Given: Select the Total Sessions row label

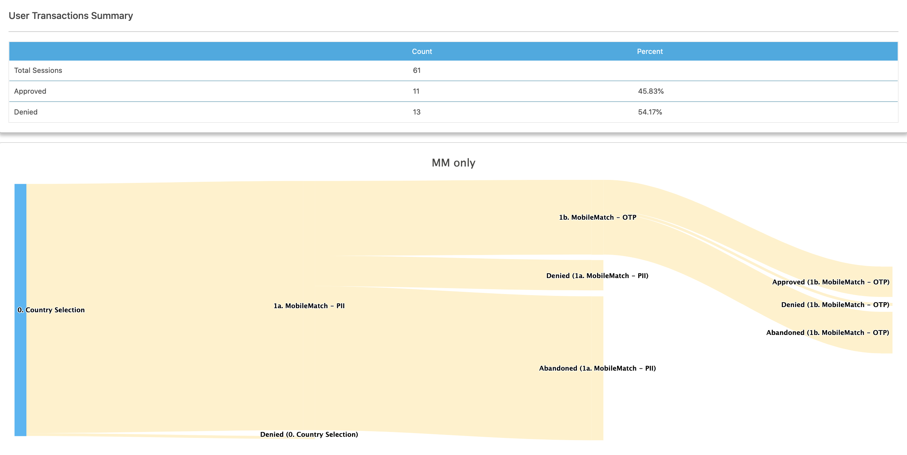Looking at the screenshot, I should (x=38, y=70).
